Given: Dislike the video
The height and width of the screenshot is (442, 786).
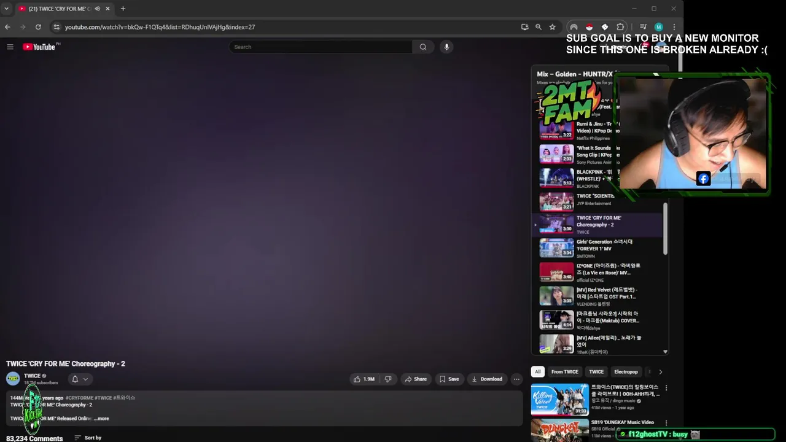Looking at the screenshot, I should click(388, 379).
